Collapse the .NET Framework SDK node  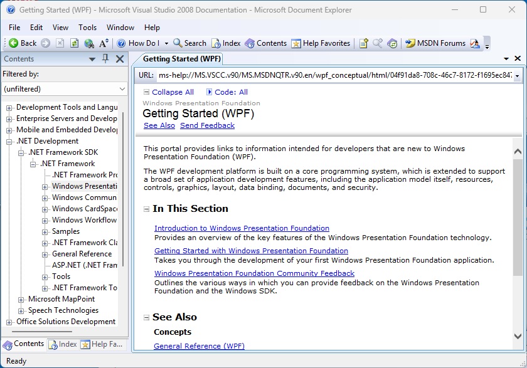tap(21, 153)
